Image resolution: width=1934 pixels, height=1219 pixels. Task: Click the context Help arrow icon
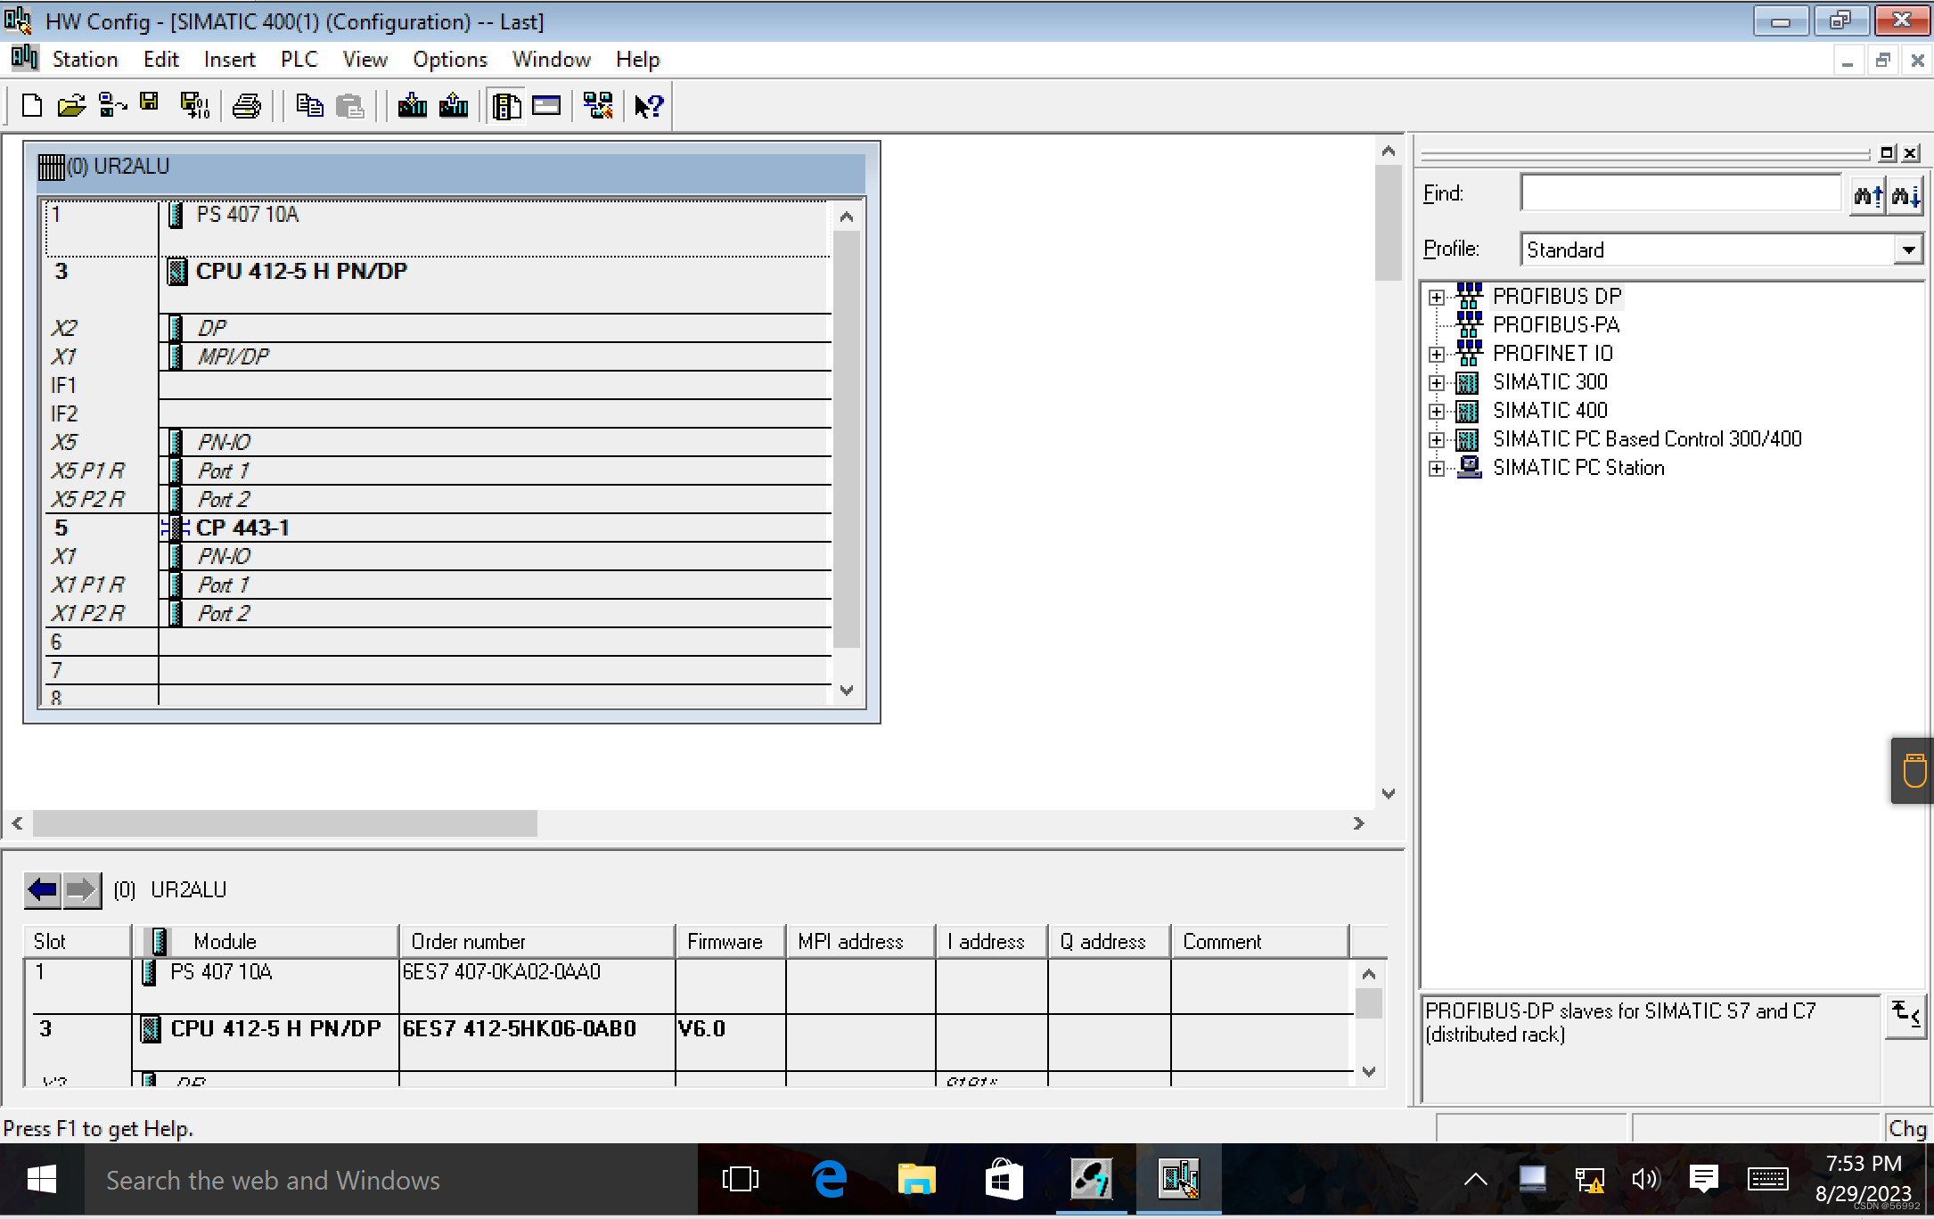649,106
